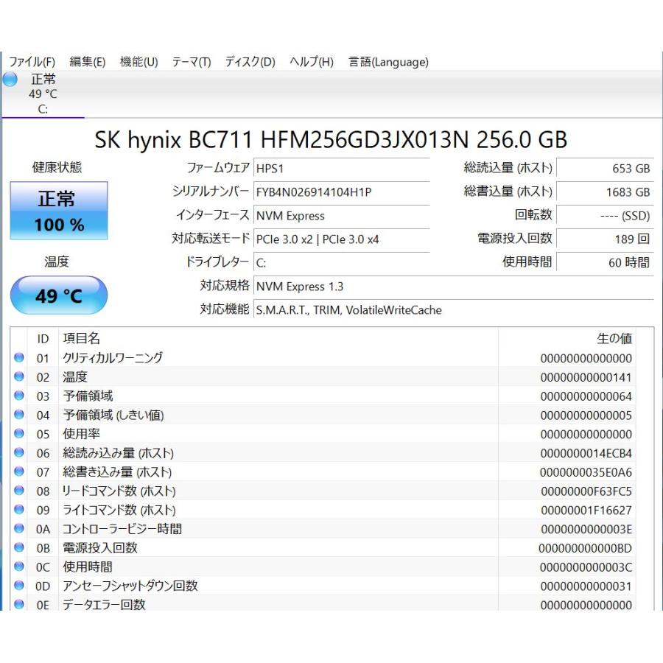663x663 pixels.
Task: Open the ヘルプ(H) menu
Action: pos(312,62)
